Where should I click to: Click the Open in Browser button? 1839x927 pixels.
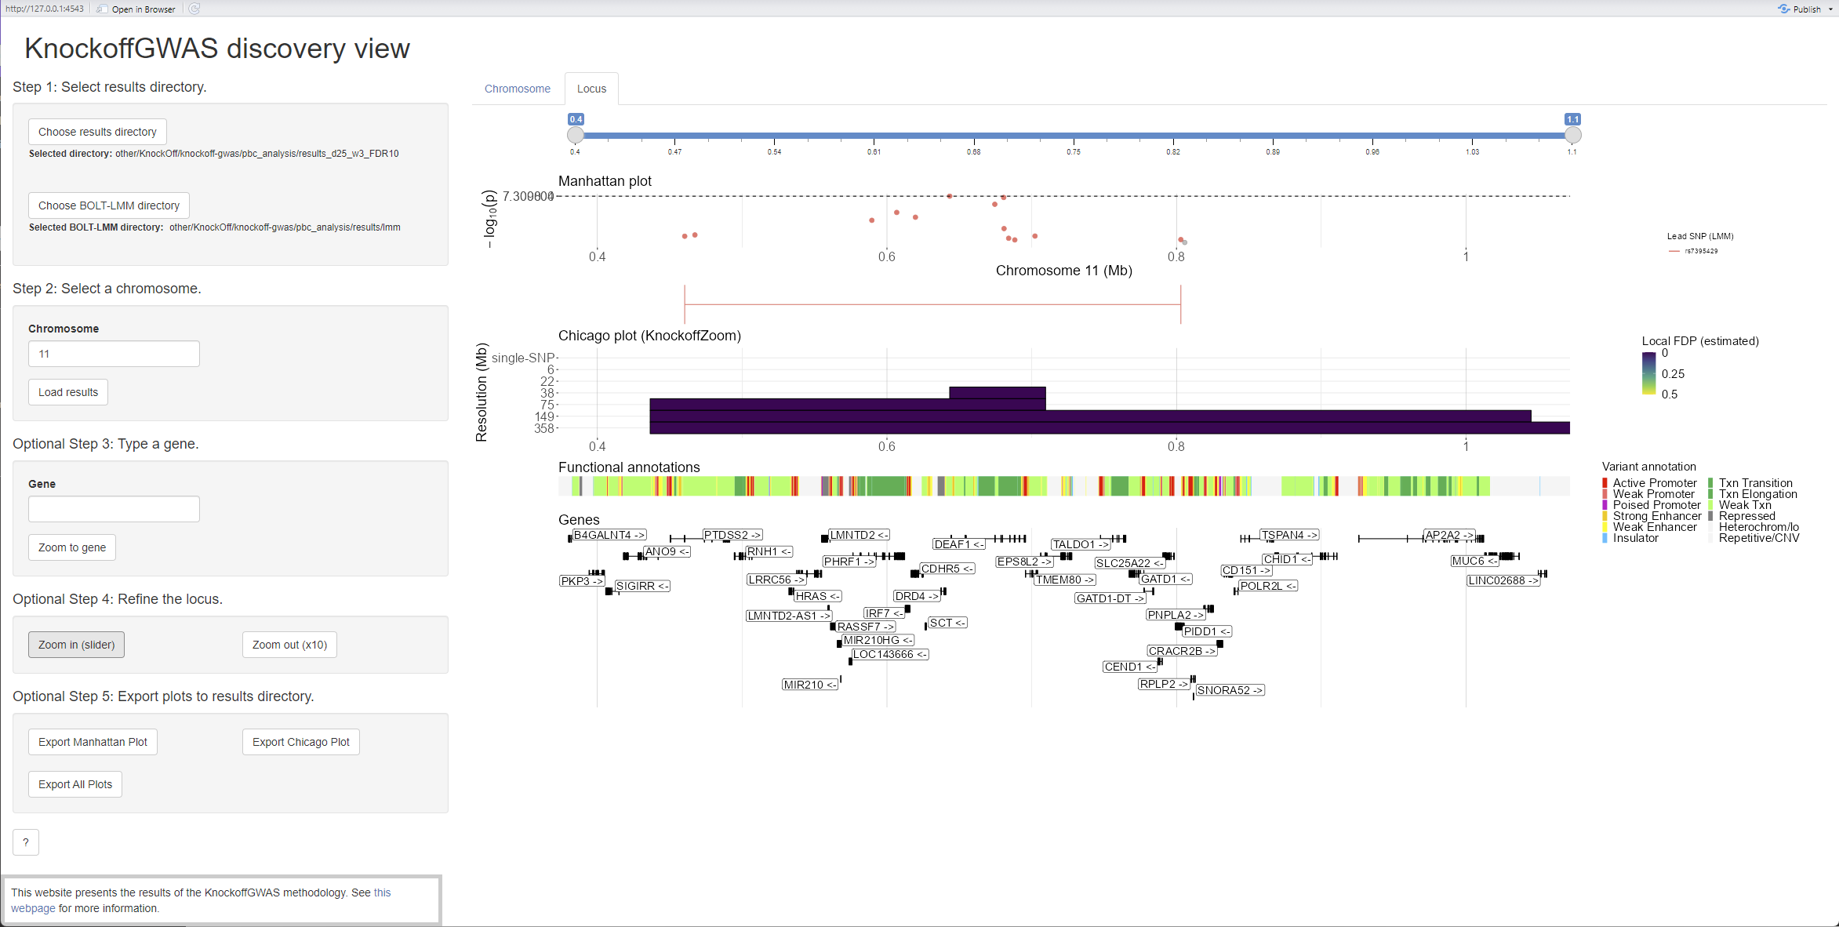tap(136, 9)
